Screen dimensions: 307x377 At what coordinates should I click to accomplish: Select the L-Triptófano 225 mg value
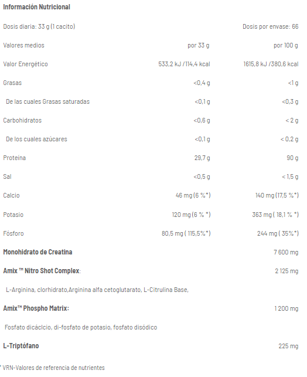pyautogui.click(x=288, y=346)
